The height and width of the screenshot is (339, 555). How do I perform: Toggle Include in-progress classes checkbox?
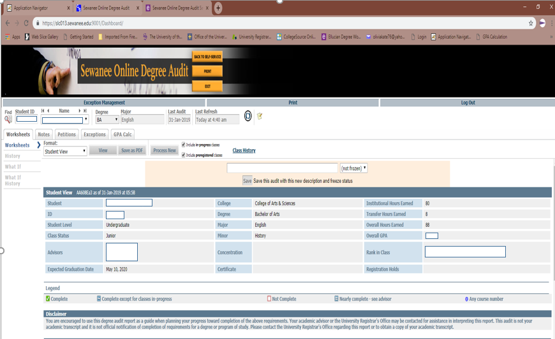click(x=184, y=145)
